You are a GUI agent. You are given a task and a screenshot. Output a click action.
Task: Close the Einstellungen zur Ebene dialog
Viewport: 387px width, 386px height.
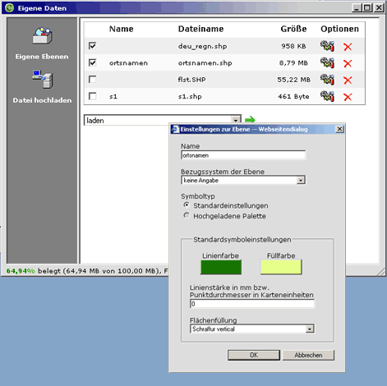pos(339,129)
